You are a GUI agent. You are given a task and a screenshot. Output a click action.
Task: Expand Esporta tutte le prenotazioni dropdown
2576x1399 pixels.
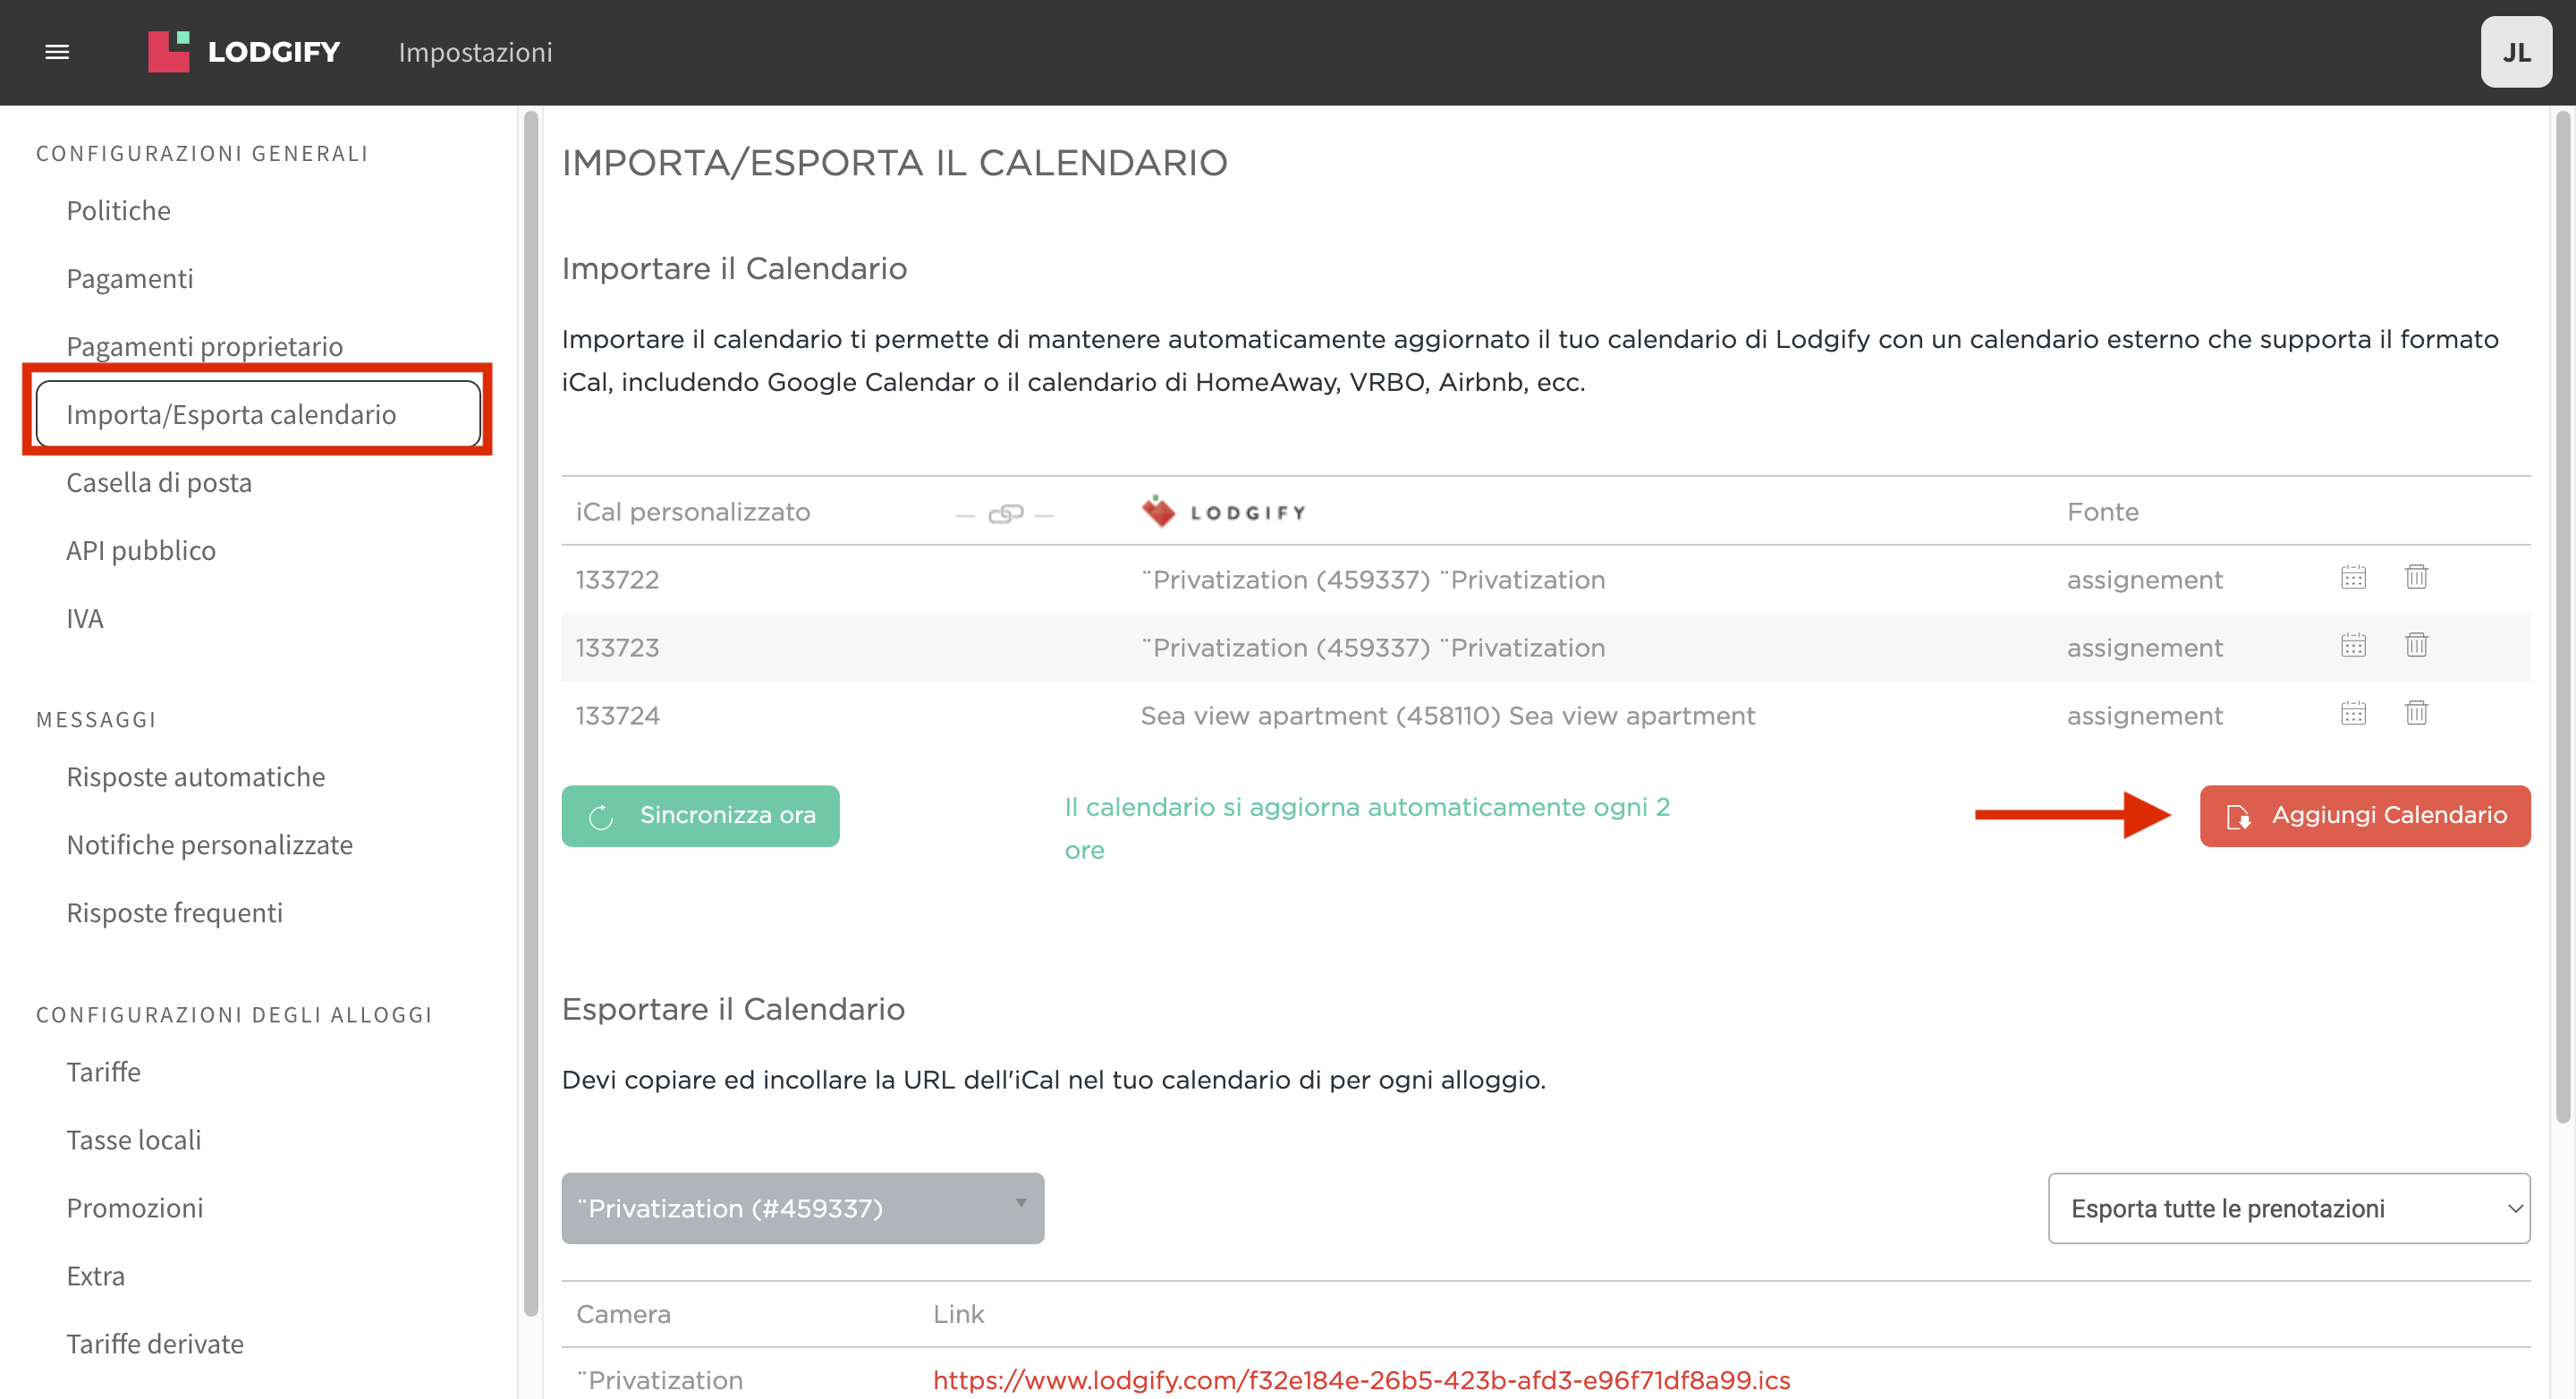2289,1208
